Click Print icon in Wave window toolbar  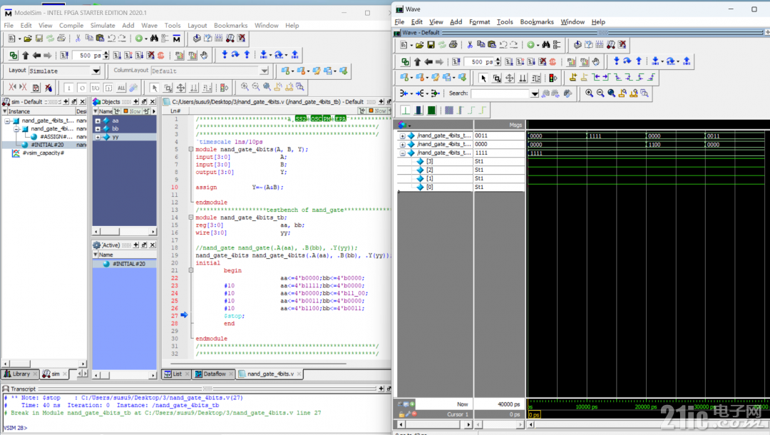(453, 45)
